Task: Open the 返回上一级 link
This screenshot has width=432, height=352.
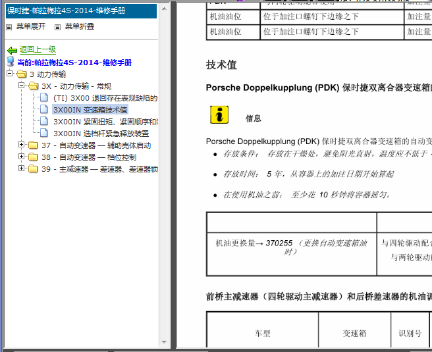Action: click(38, 49)
